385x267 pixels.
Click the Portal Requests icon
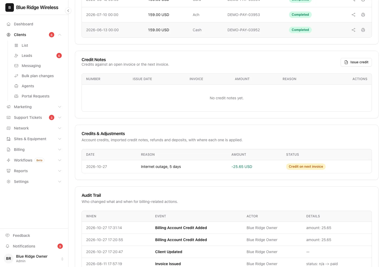16,96
